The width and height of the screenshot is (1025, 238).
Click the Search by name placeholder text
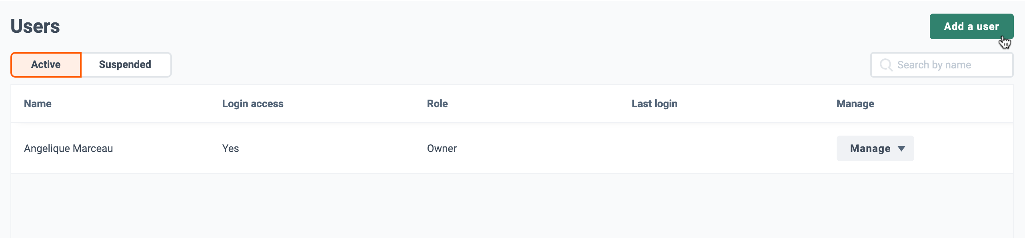[x=934, y=65]
